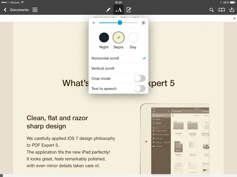Close the banner with X button
This screenshot has height=177, width=237.
[x=234, y=18]
